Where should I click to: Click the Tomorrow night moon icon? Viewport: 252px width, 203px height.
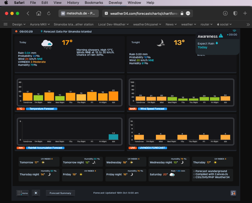pyautogui.click(x=94, y=162)
